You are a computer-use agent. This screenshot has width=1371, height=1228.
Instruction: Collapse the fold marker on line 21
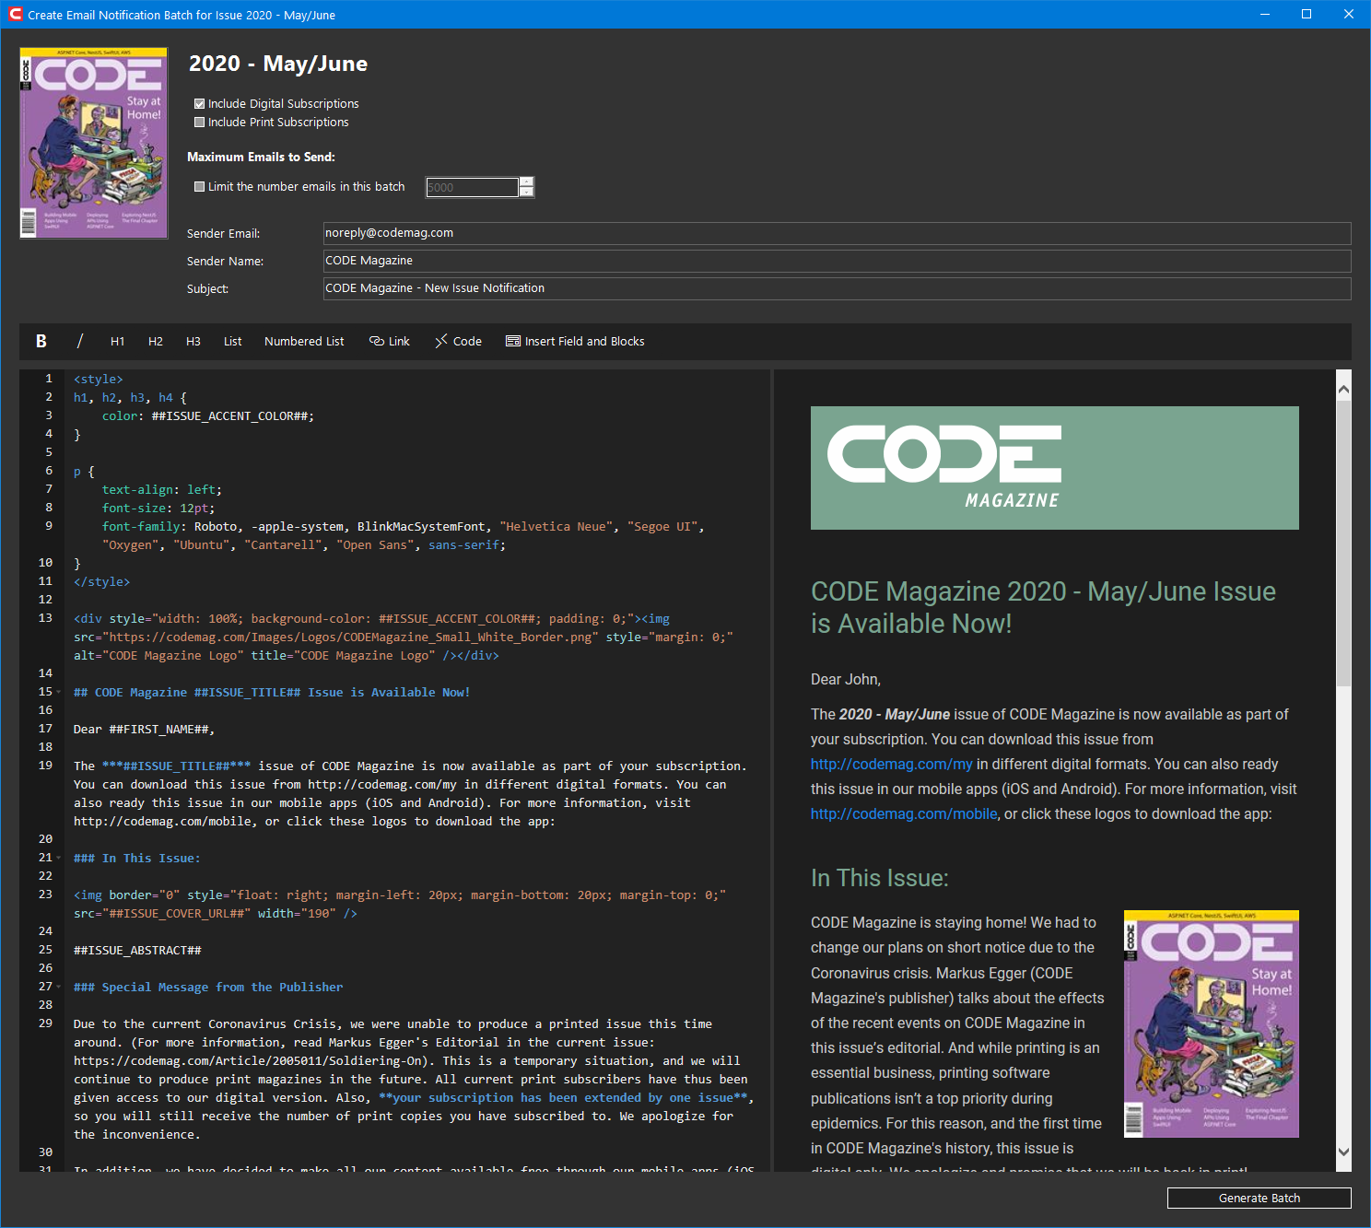59,859
